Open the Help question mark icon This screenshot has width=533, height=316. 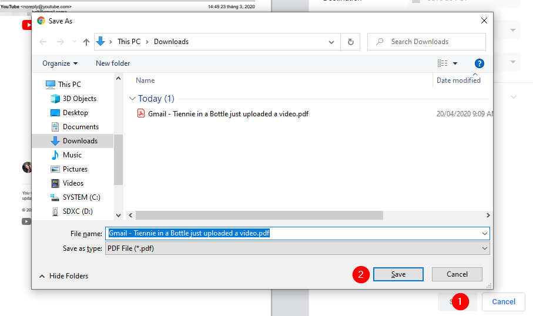click(x=479, y=63)
